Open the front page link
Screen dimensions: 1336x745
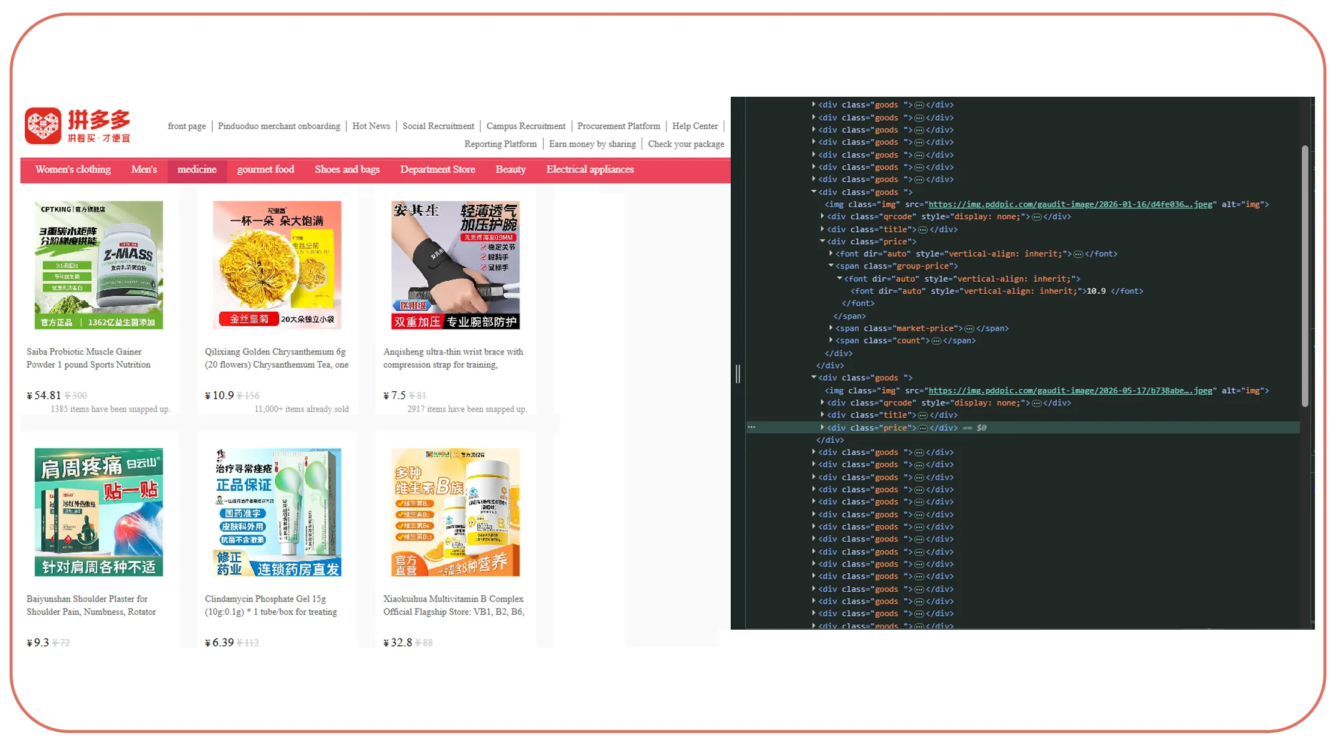click(187, 126)
